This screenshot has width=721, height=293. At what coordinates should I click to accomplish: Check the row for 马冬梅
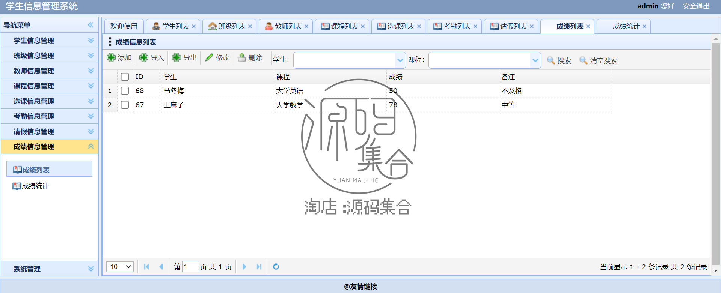tap(125, 91)
